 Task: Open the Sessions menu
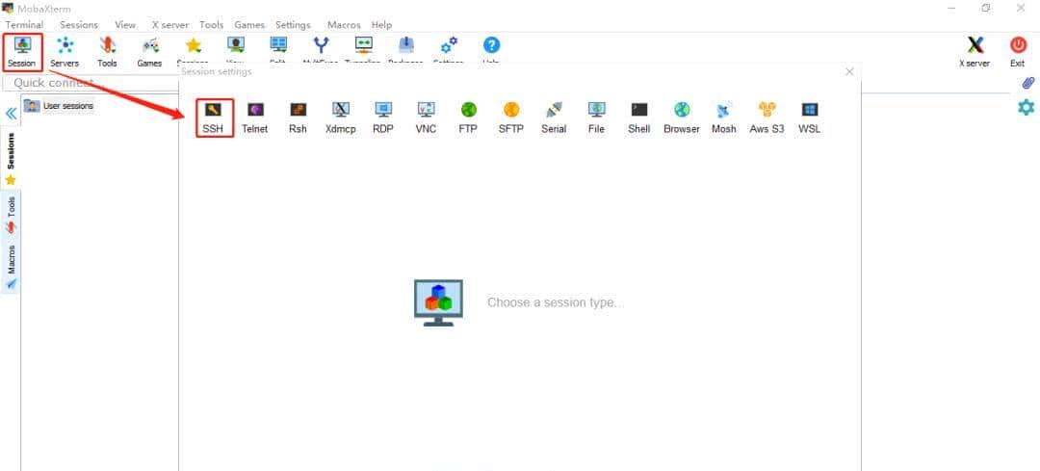(x=79, y=24)
